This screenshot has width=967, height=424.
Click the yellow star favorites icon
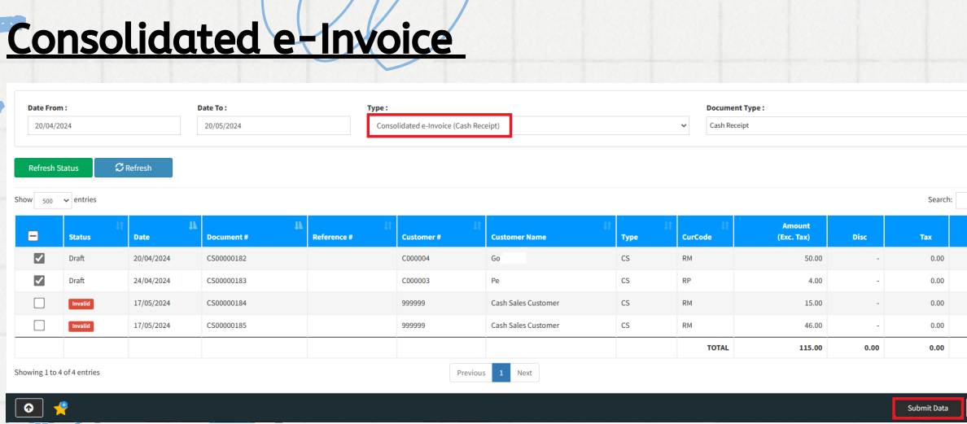(60, 408)
